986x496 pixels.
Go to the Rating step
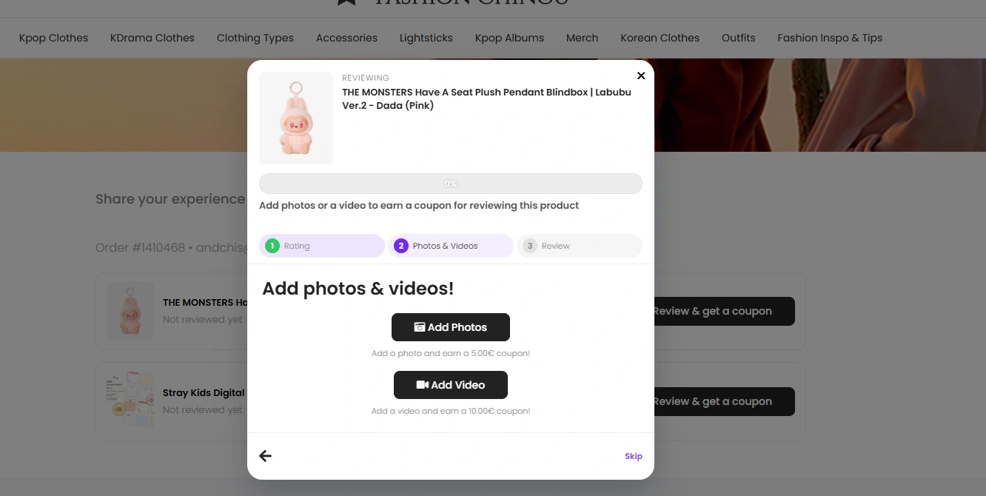click(321, 246)
